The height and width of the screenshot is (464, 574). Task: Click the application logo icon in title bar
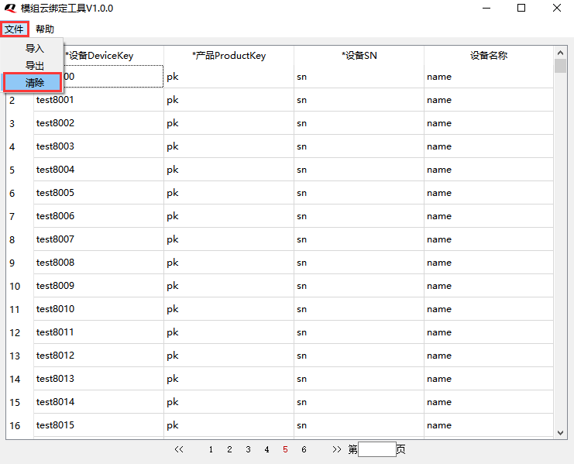click(x=10, y=8)
